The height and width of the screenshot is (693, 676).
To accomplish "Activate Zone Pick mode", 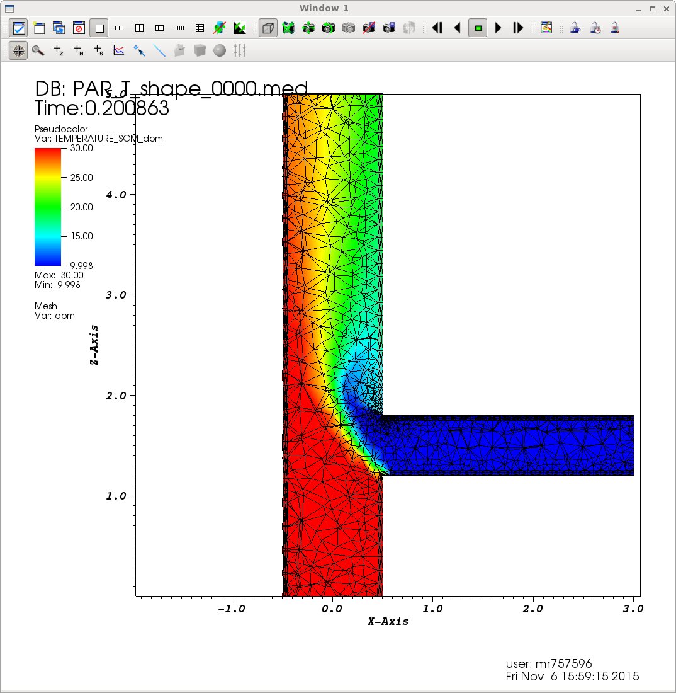I will pyautogui.click(x=59, y=50).
